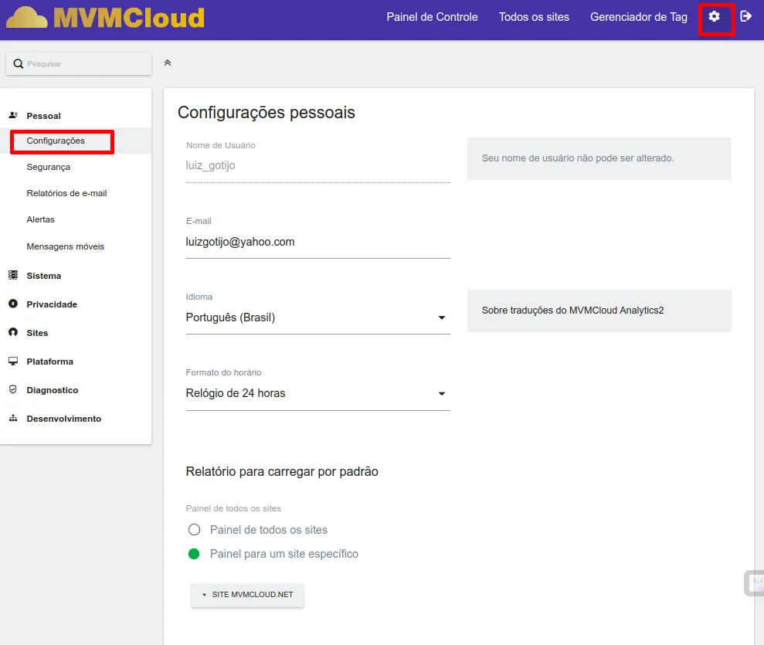
Task: Open Diagnostico section in sidebar
Action: [x=52, y=390]
